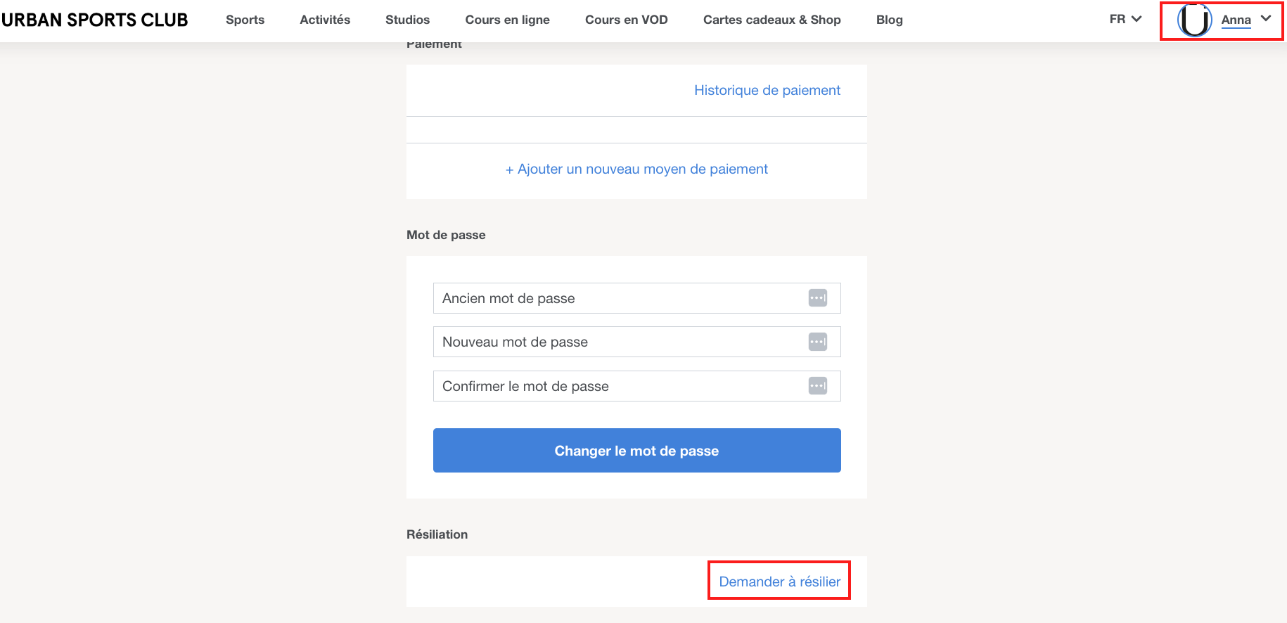Click the Urban Sports Club logo
This screenshot has width=1287, height=623.
point(95,20)
